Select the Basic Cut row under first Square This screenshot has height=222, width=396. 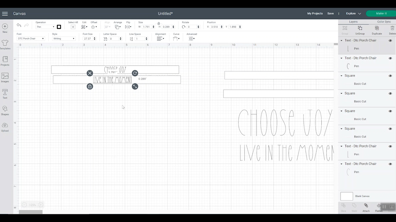click(367, 84)
